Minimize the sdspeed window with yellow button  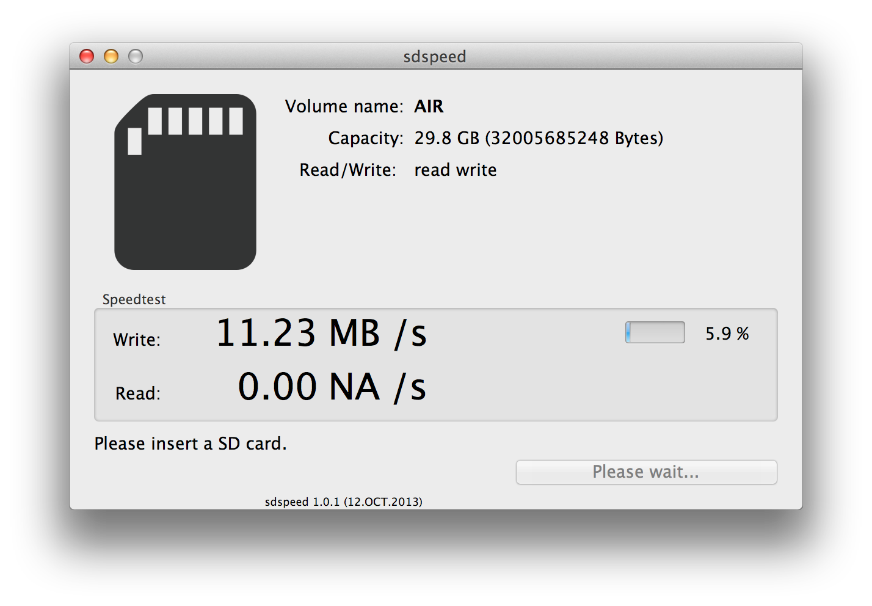[x=111, y=57]
